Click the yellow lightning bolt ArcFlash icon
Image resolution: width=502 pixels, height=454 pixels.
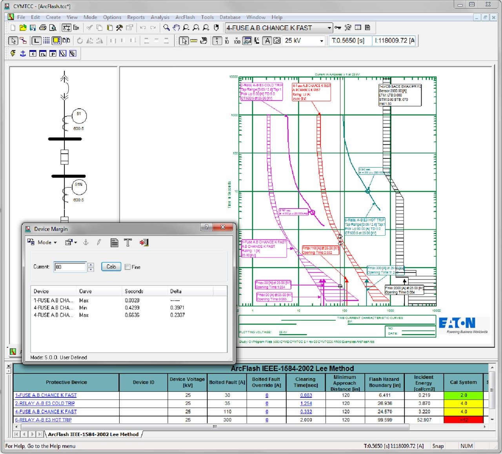(13, 53)
